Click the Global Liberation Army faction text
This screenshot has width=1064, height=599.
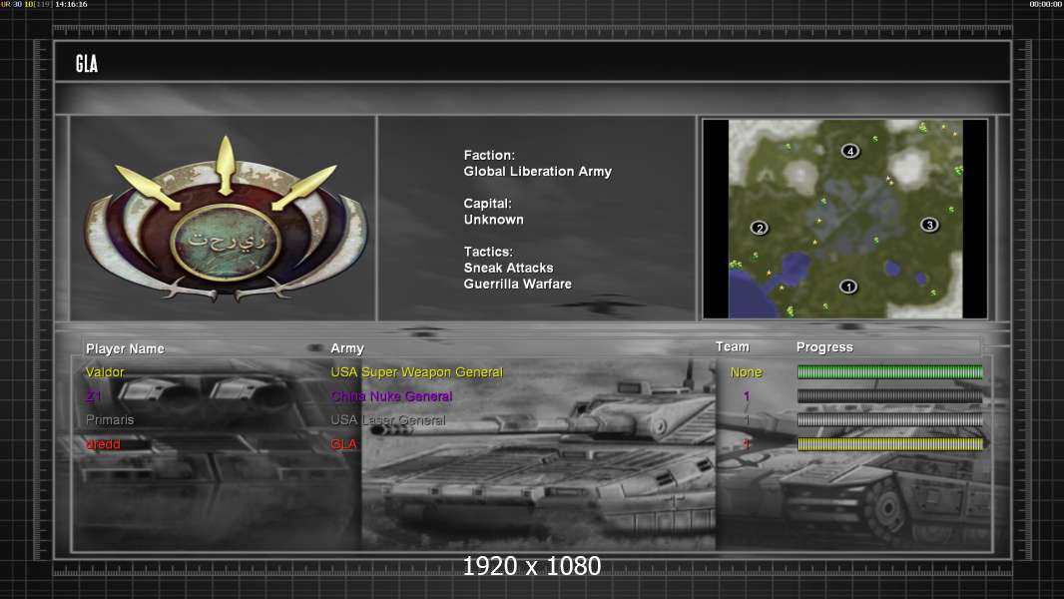point(537,172)
